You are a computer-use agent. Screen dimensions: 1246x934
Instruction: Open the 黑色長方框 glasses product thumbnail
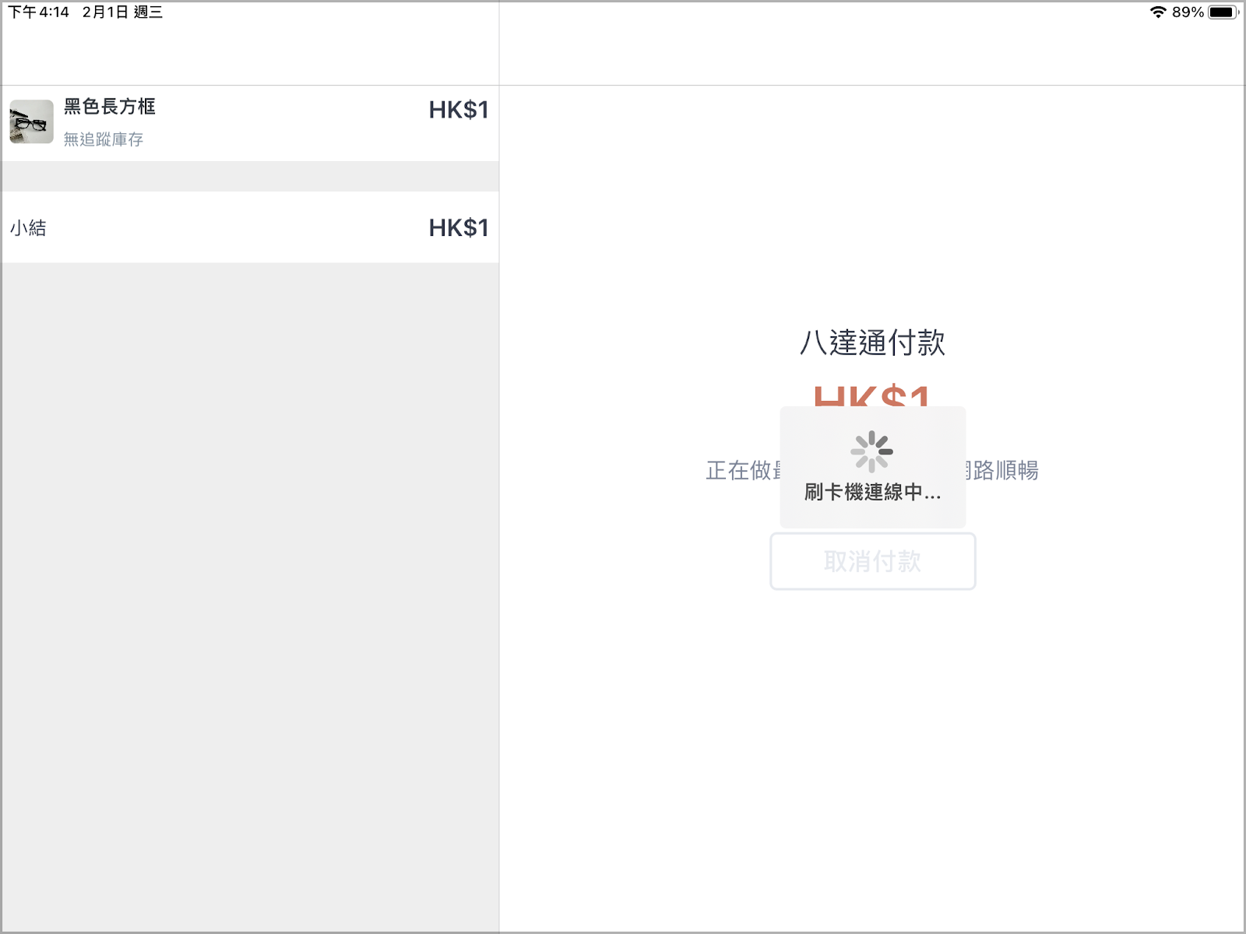point(31,121)
